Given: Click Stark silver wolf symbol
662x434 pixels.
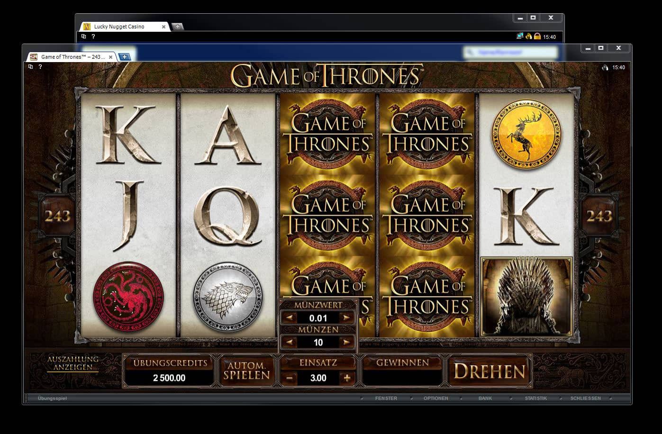Looking at the screenshot, I should tap(228, 297).
